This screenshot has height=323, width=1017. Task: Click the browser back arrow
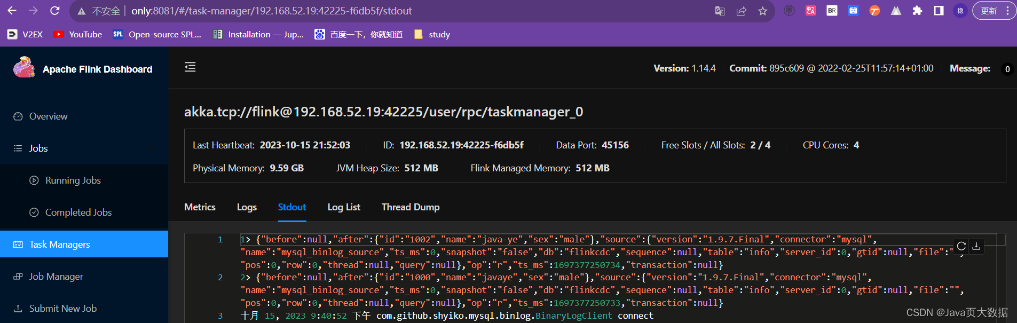12,11
